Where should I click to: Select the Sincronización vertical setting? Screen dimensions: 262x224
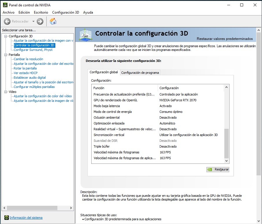pos(158,135)
